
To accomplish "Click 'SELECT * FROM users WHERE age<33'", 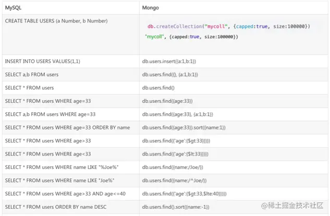I will [x=70, y=154].
